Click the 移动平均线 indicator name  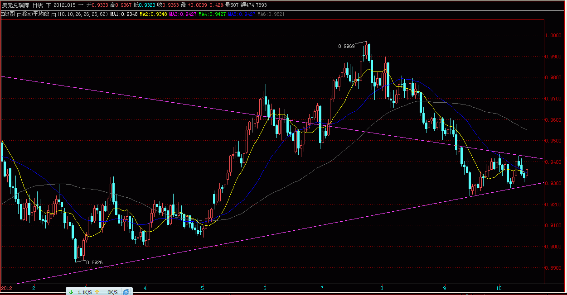[35, 14]
